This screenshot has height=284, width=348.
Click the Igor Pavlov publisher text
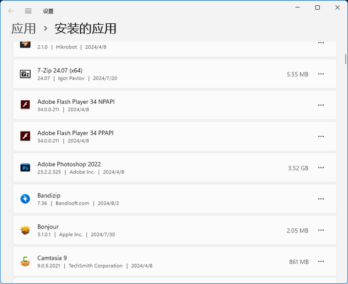point(71,78)
